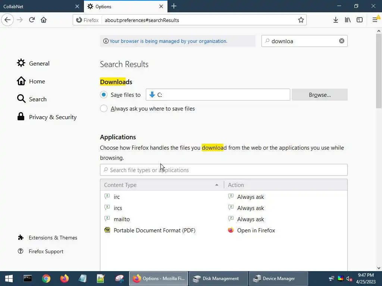
Task: Clear the preferences search box text
Action: (342, 41)
